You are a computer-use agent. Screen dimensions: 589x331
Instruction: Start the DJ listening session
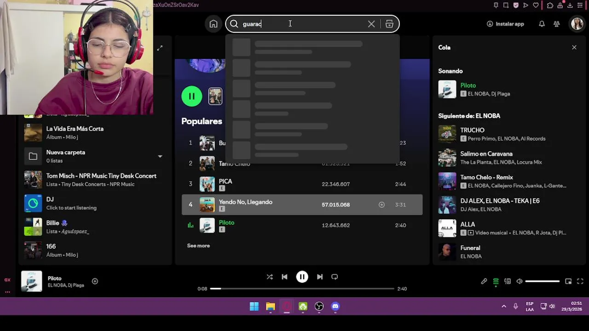pos(94,203)
